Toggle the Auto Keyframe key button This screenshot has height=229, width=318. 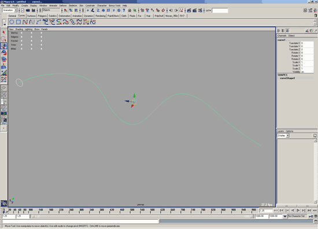pos(311,216)
